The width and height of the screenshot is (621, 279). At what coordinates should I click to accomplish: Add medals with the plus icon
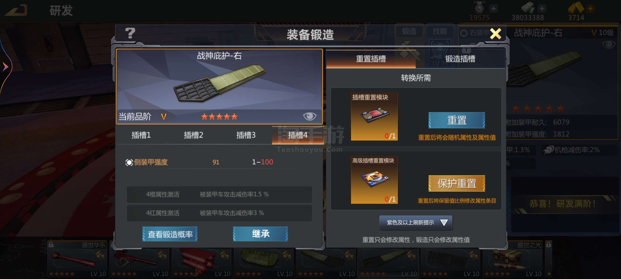coord(493,9)
